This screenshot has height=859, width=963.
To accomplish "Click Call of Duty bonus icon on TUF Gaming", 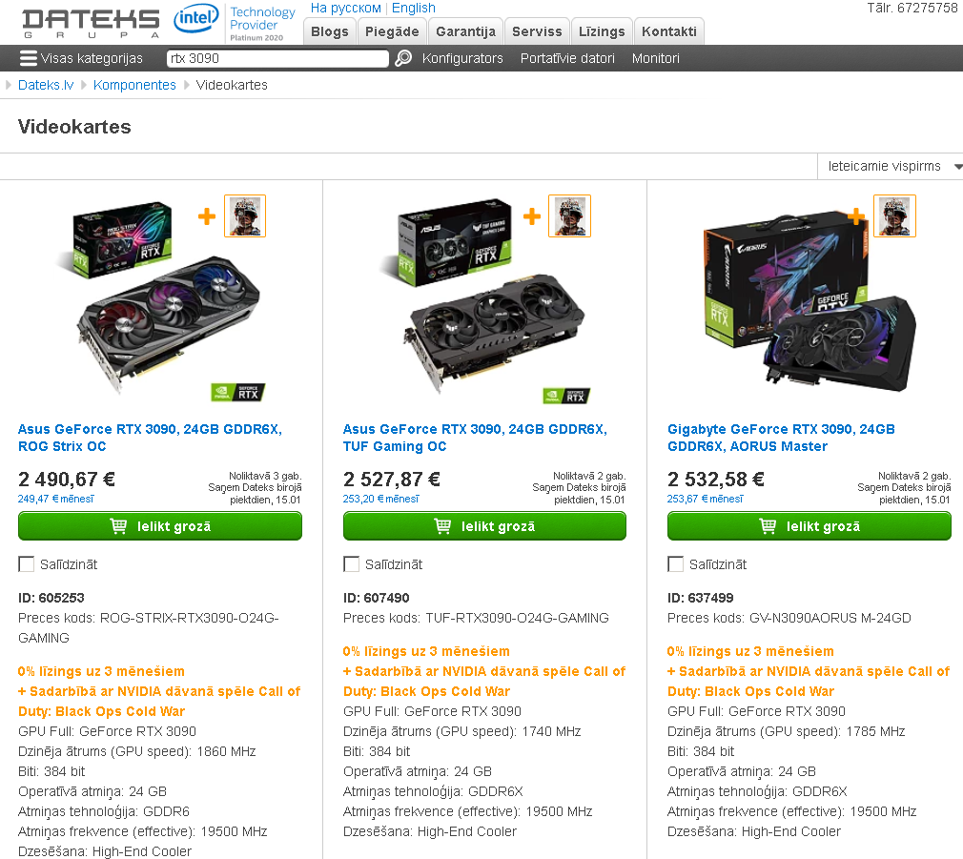I will click(x=569, y=215).
